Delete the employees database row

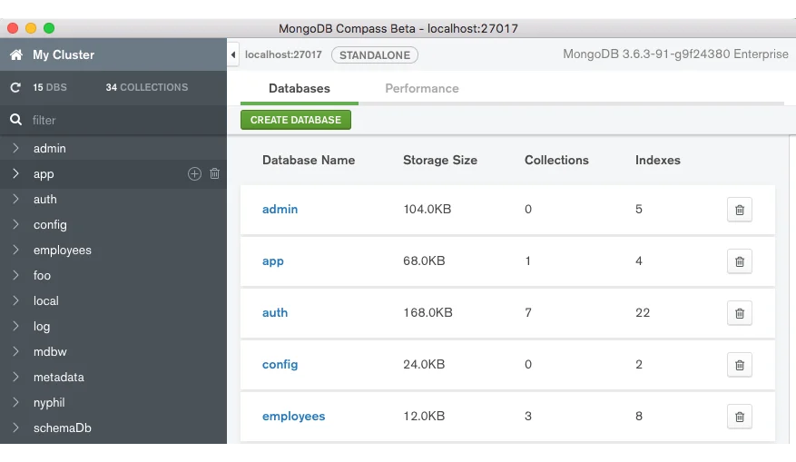(739, 417)
